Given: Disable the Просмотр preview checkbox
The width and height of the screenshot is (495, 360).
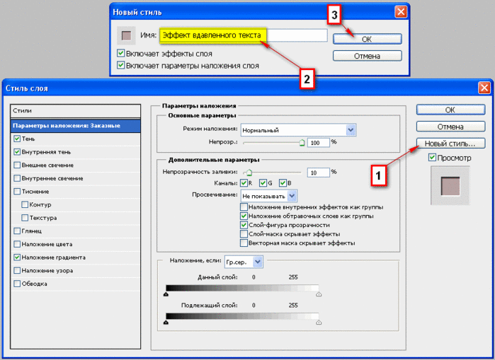Looking at the screenshot, I should (433, 158).
